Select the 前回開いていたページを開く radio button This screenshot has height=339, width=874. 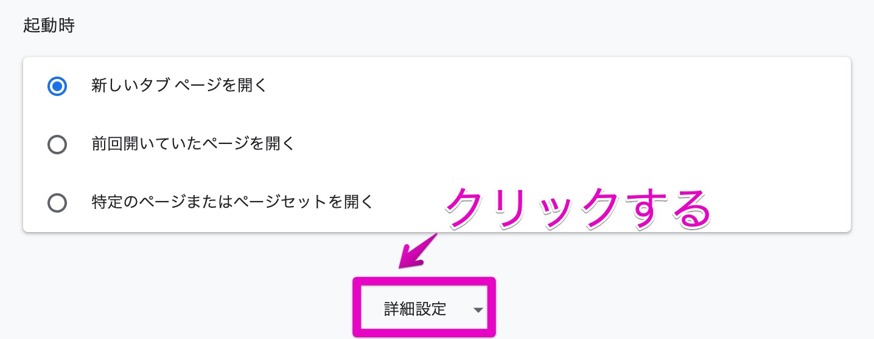click(57, 145)
